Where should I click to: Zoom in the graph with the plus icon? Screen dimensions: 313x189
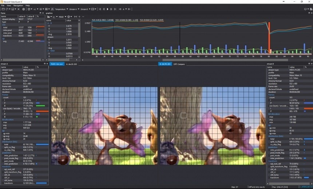(x=79, y=17)
